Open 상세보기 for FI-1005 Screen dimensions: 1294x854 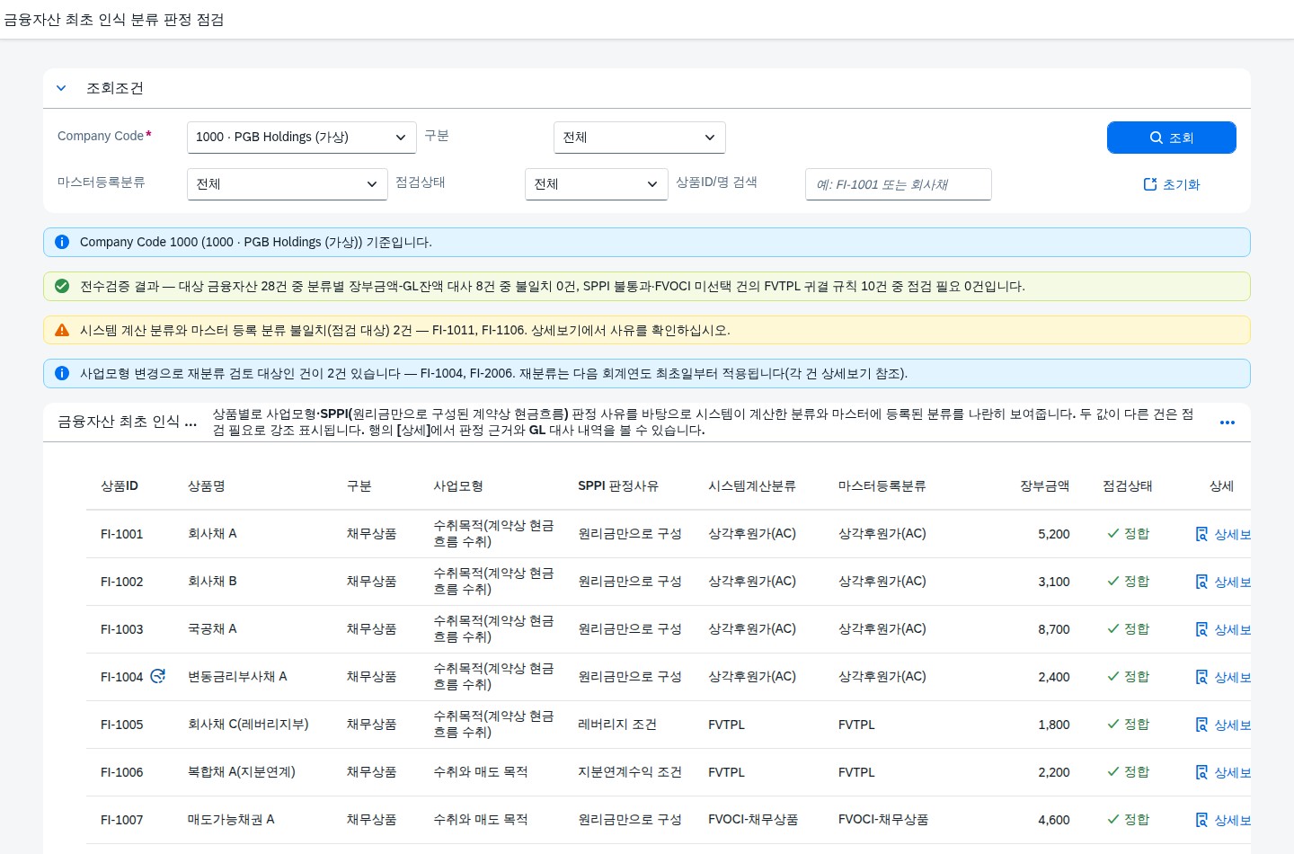pos(1223,725)
